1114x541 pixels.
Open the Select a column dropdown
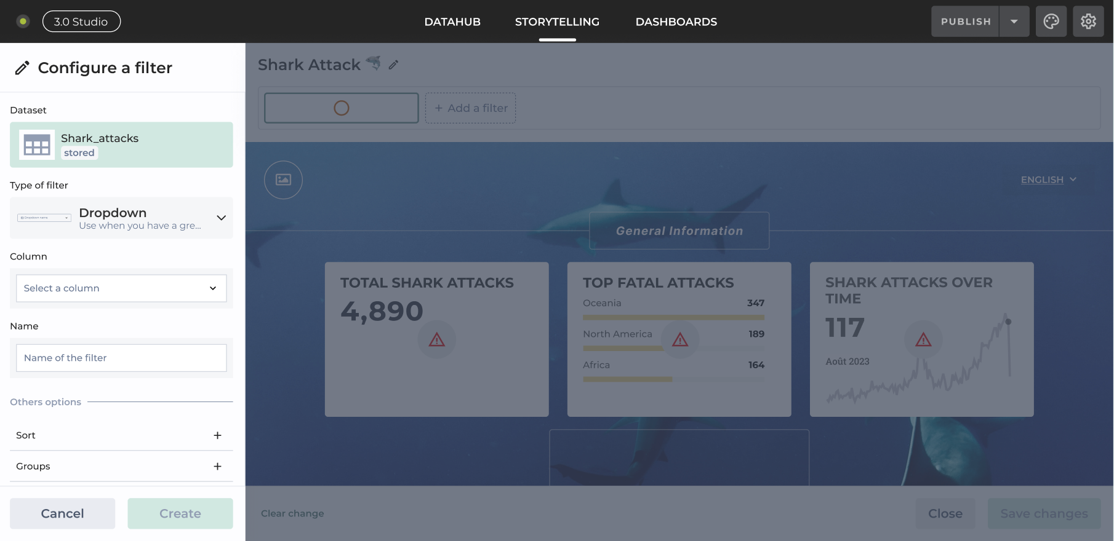click(121, 288)
